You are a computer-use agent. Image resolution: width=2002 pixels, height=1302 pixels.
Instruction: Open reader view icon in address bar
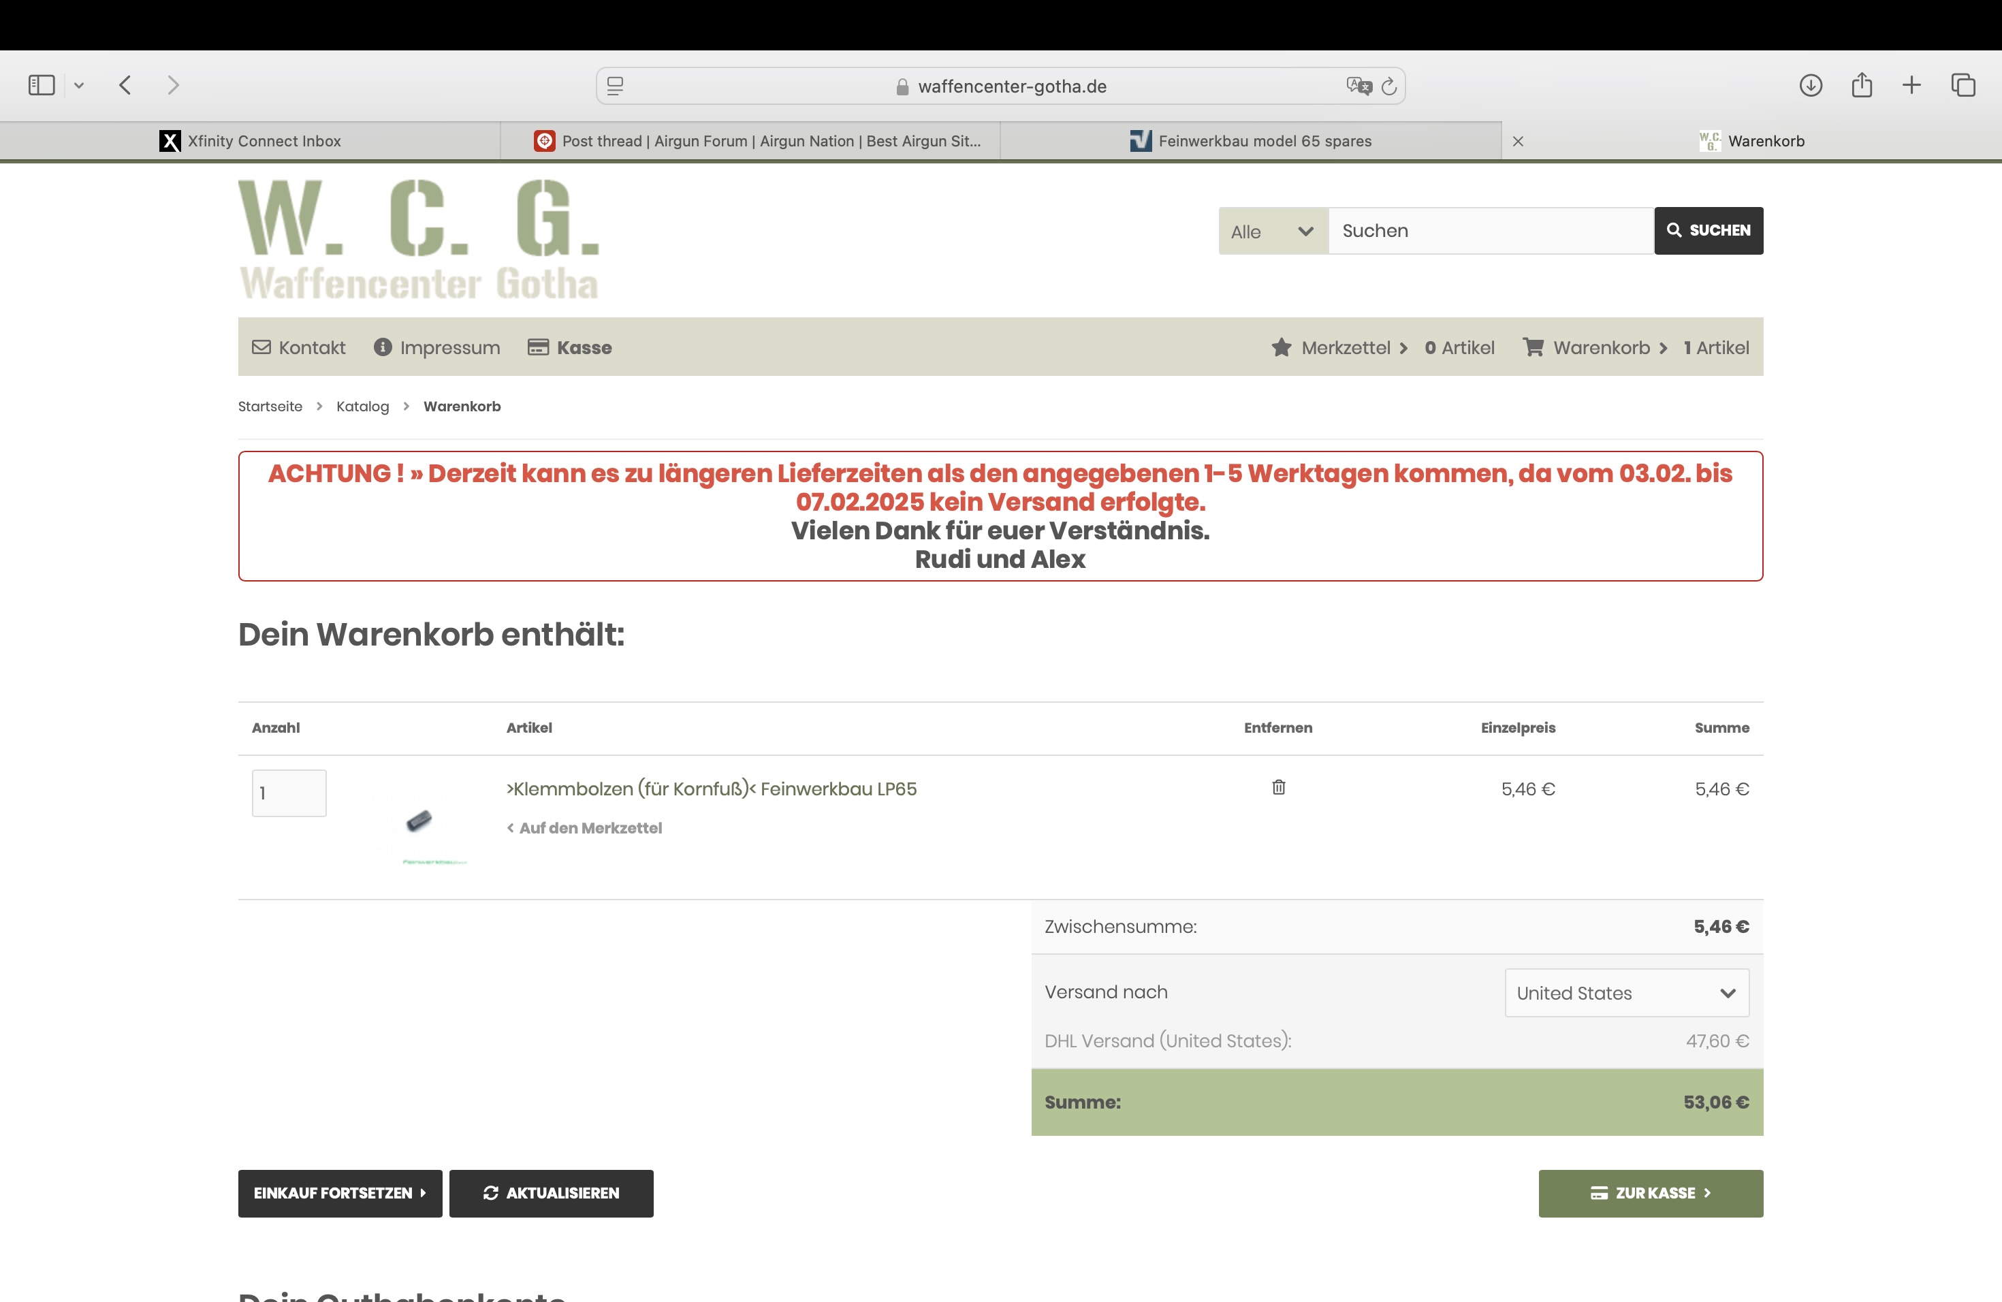point(615,86)
